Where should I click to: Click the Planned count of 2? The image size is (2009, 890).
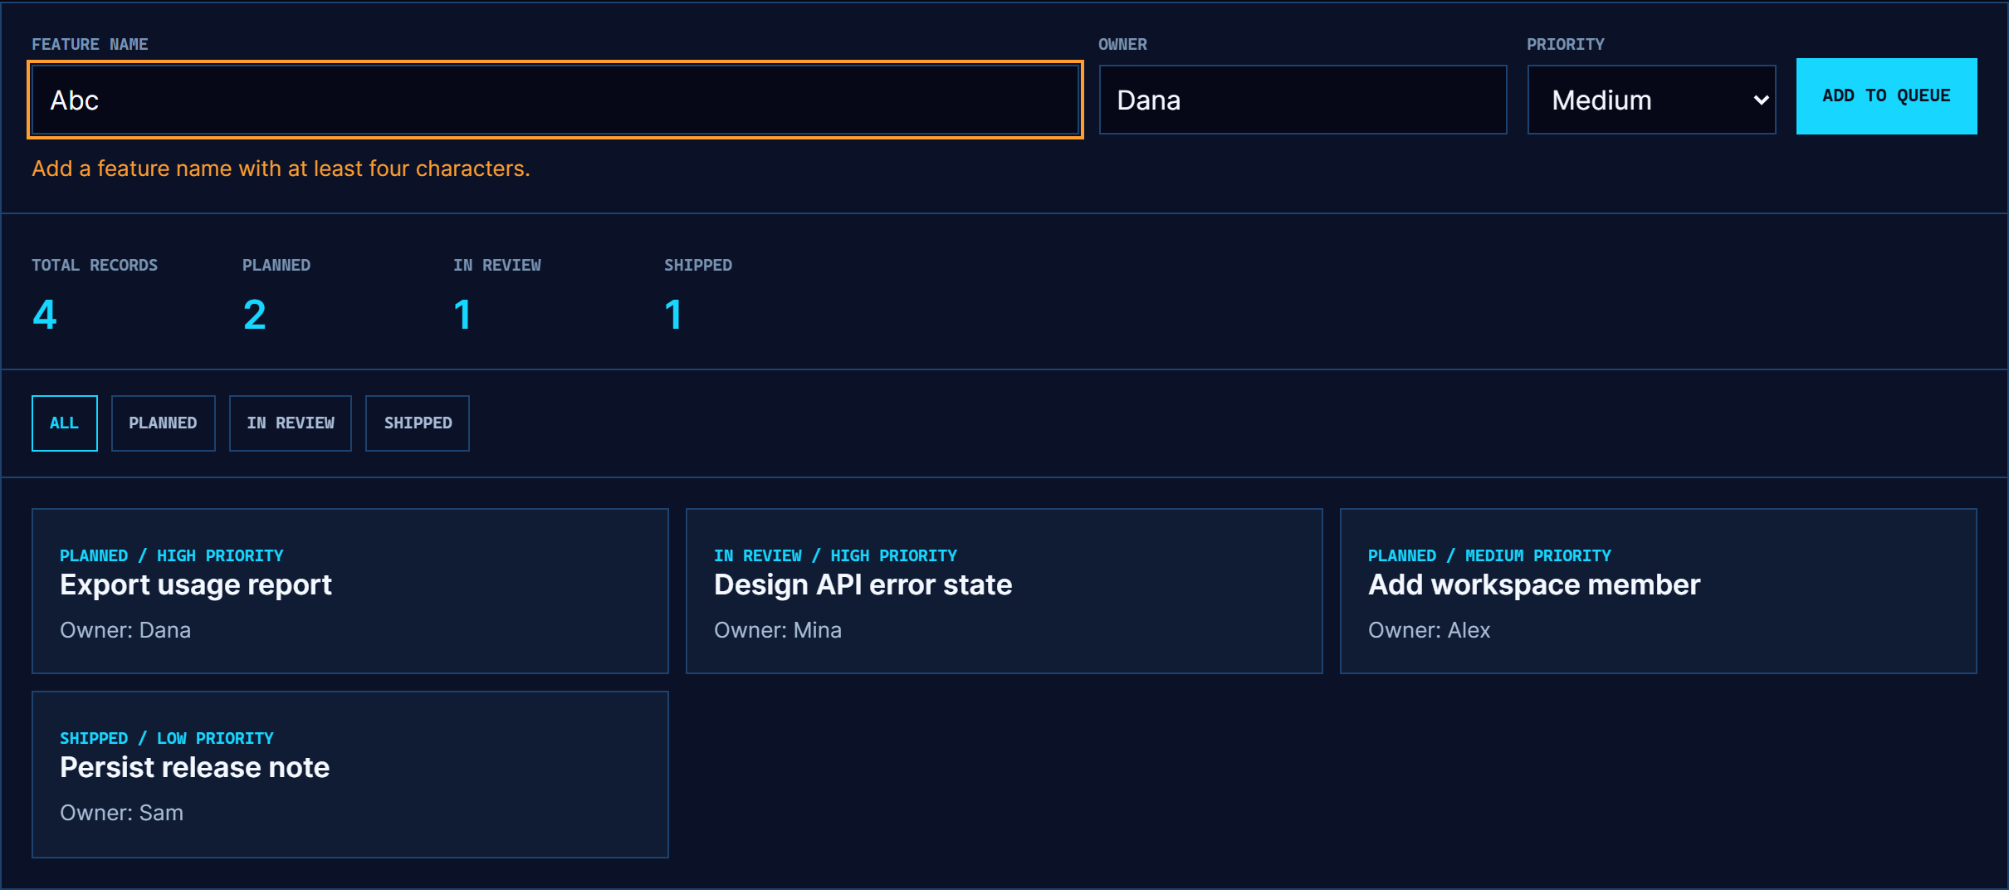pyautogui.click(x=255, y=315)
